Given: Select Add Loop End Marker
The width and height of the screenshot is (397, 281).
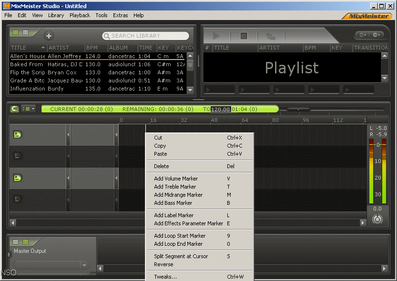Looking at the screenshot, I should (200, 244).
